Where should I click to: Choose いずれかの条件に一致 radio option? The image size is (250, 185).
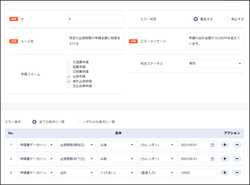[78, 122]
